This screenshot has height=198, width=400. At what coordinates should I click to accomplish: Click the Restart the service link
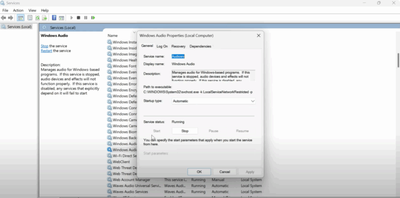point(46,51)
